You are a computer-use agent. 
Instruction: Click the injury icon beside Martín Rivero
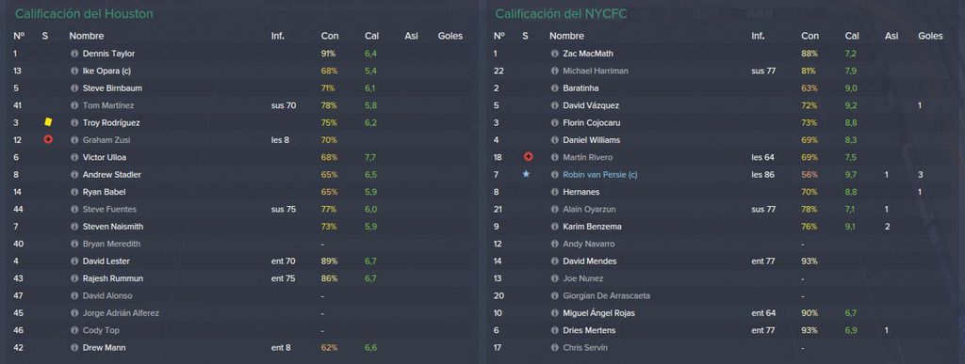[x=528, y=157]
